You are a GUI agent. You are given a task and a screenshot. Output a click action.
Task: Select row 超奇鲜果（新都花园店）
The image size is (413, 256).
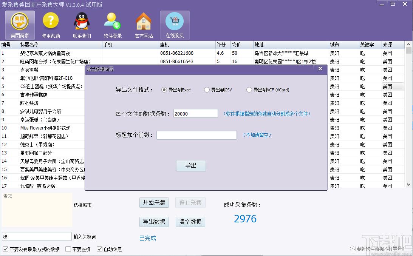click(x=44, y=136)
